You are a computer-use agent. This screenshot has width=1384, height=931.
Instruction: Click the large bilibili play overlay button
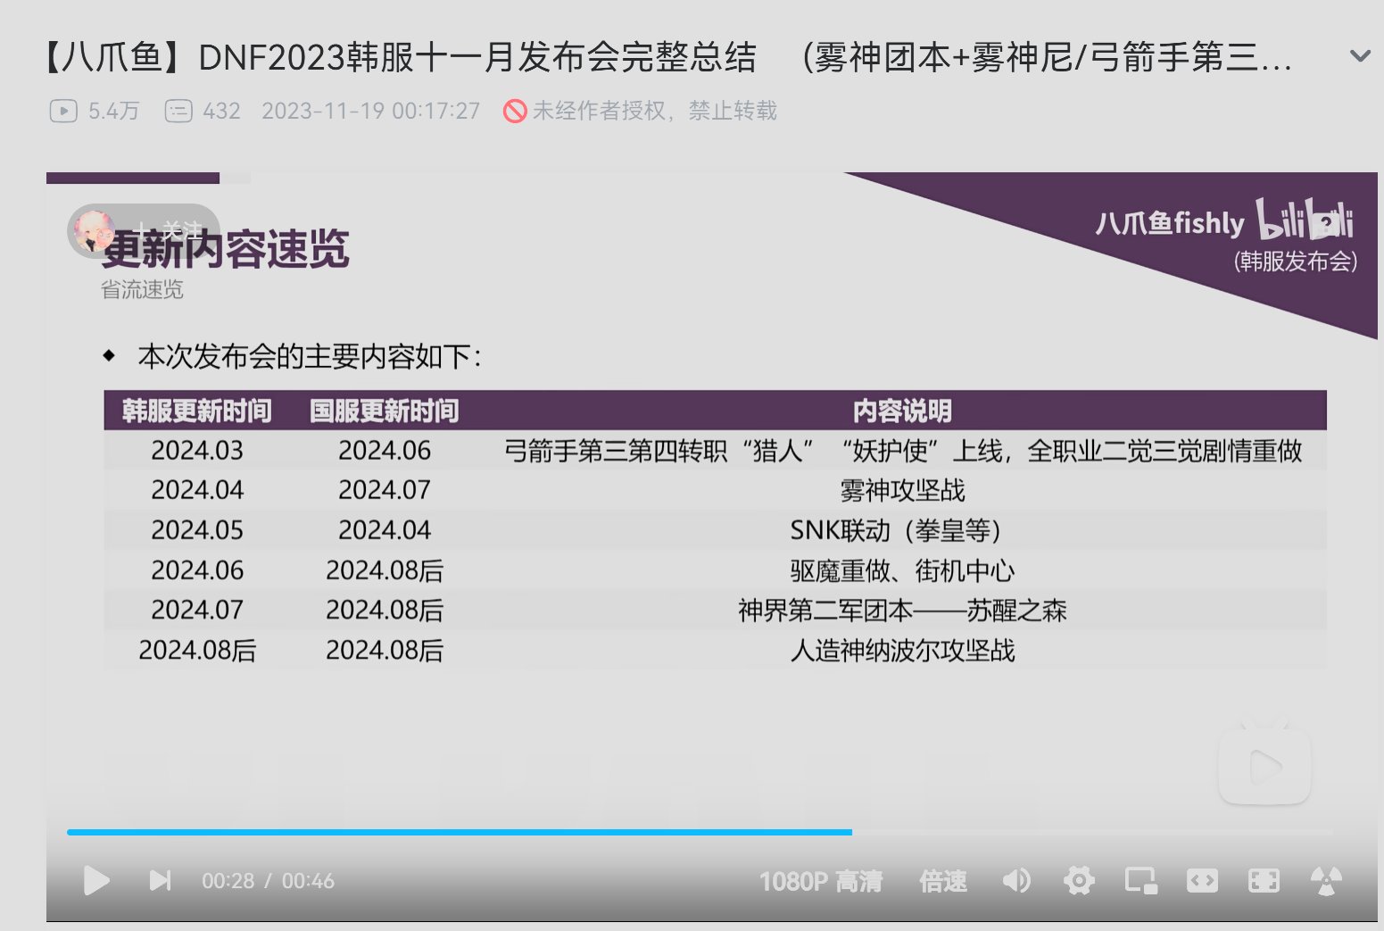coord(1264,766)
